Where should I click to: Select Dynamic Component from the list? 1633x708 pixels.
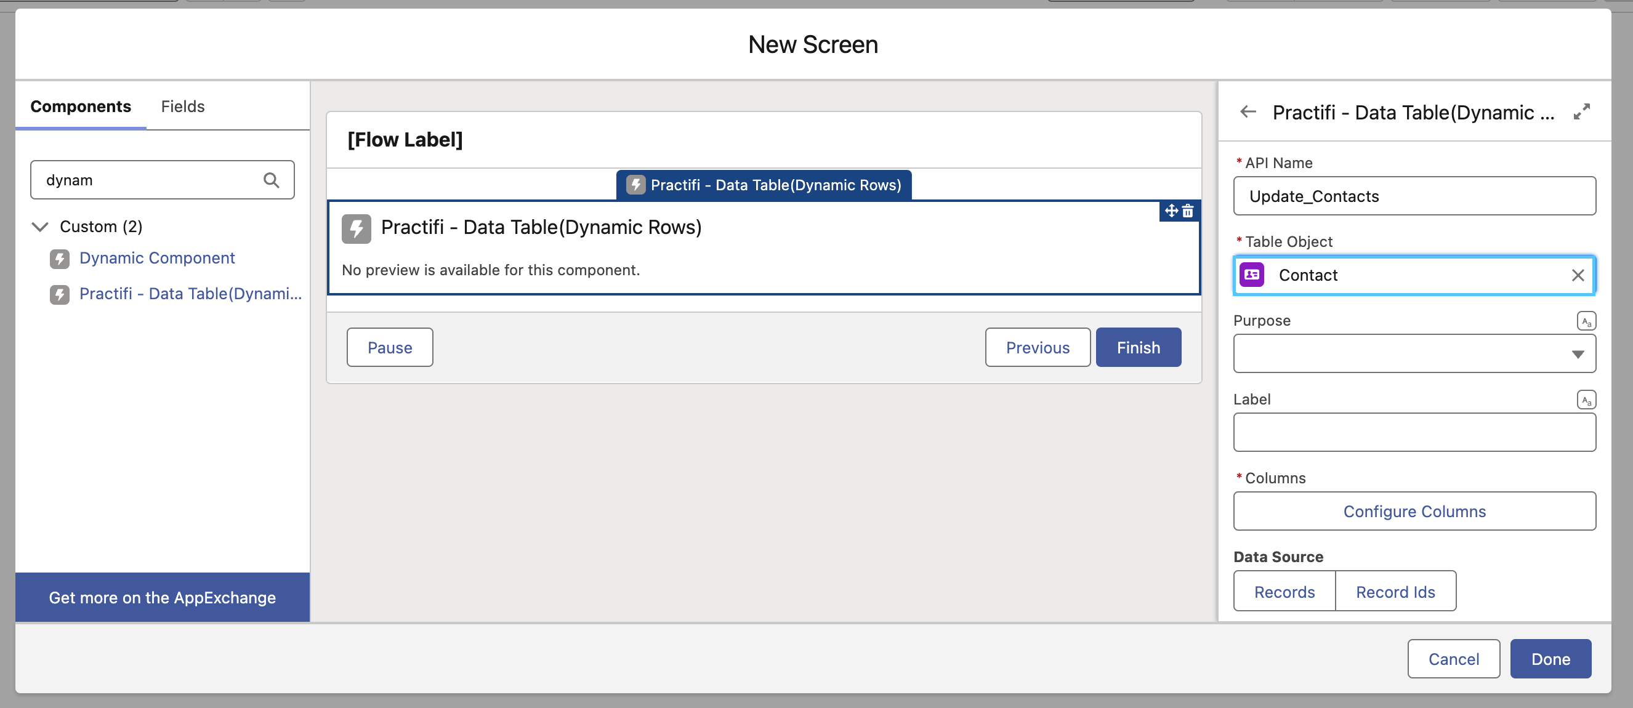point(156,258)
